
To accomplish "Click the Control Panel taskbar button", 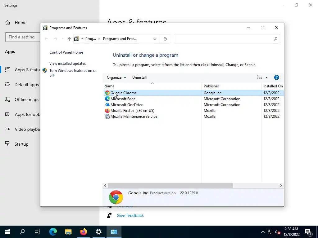I will click(114, 232).
